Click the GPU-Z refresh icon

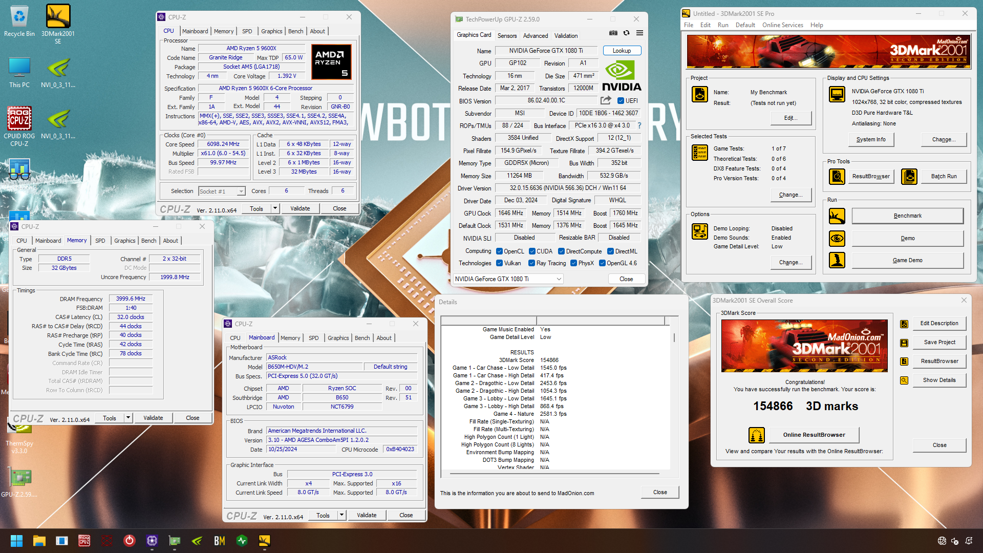pyautogui.click(x=626, y=33)
